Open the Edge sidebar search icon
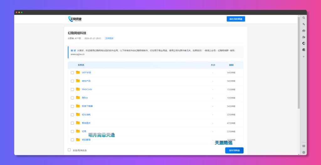The height and width of the screenshot is (165, 321). click(303, 18)
